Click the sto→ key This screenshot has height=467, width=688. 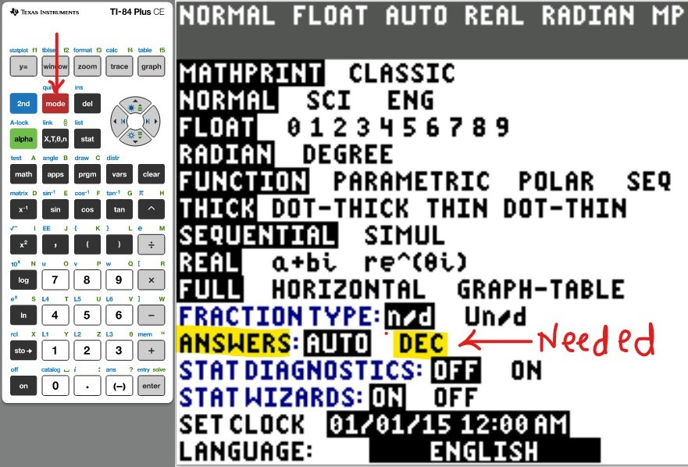click(23, 350)
